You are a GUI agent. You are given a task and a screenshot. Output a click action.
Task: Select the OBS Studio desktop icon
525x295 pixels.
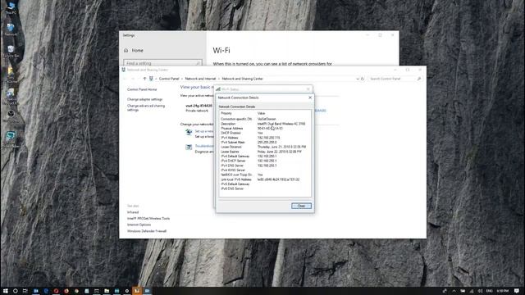coord(11,116)
